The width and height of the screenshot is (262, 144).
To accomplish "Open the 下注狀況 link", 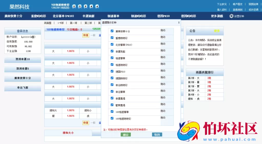I will [x=222, y=4].
